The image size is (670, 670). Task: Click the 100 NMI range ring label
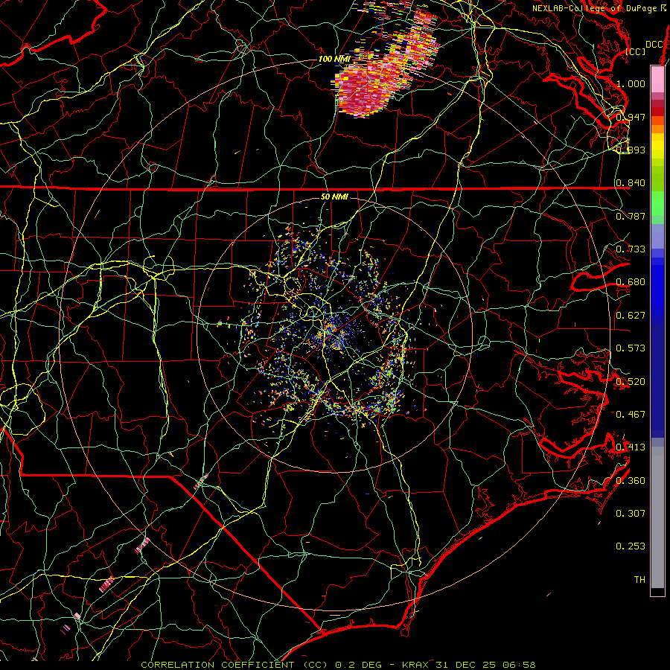click(x=334, y=59)
